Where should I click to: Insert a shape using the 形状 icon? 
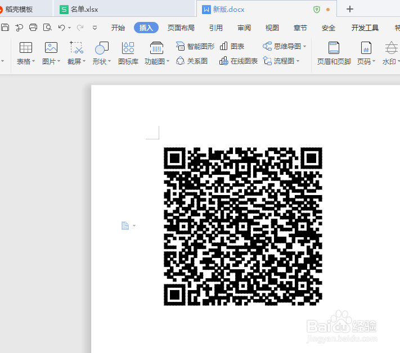point(101,48)
